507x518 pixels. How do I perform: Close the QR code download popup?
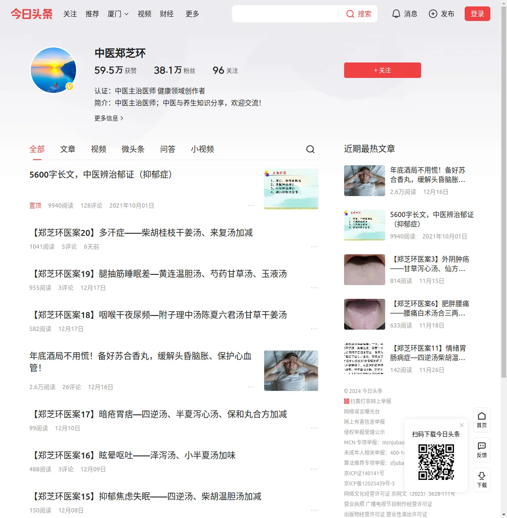462,425
